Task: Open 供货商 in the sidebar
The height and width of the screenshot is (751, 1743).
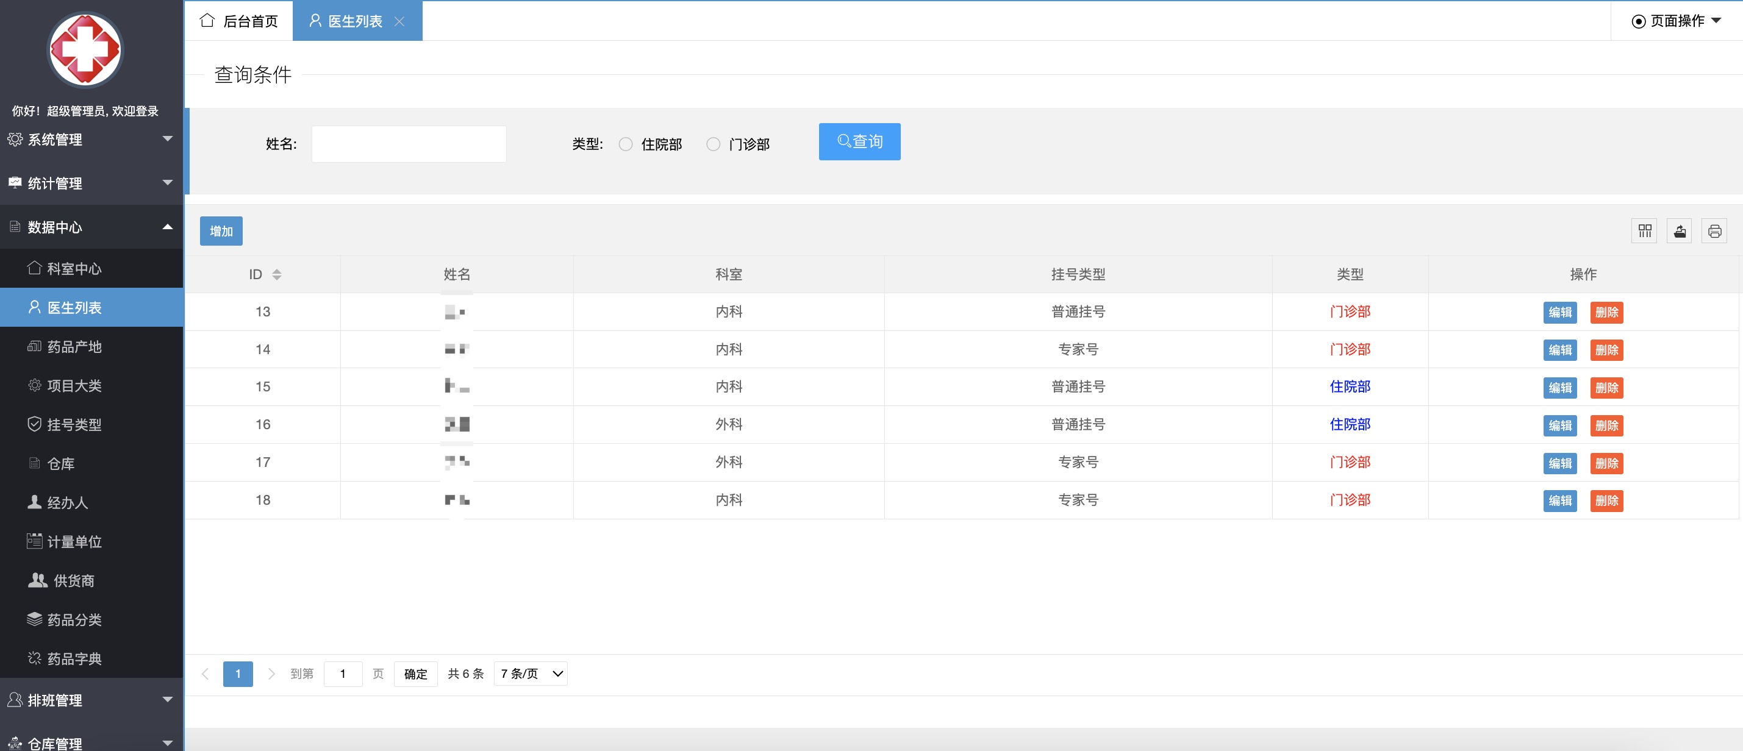Action: (x=91, y=581)
